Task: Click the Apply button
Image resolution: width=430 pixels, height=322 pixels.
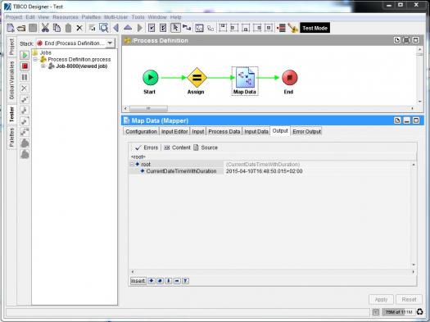Action: (x=381, y=300)
